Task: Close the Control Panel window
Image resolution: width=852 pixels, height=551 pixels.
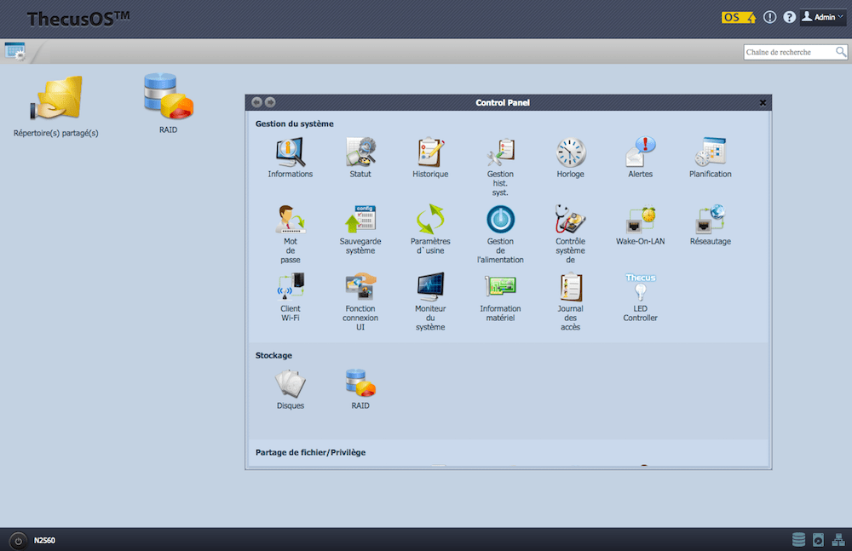Action: [763, 103]
